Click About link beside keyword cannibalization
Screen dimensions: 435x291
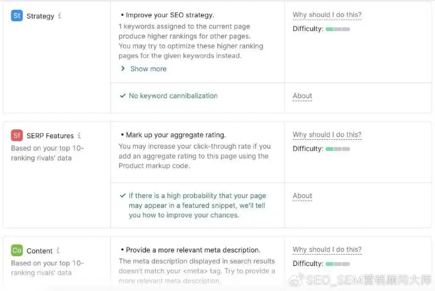tap(302, 96)
